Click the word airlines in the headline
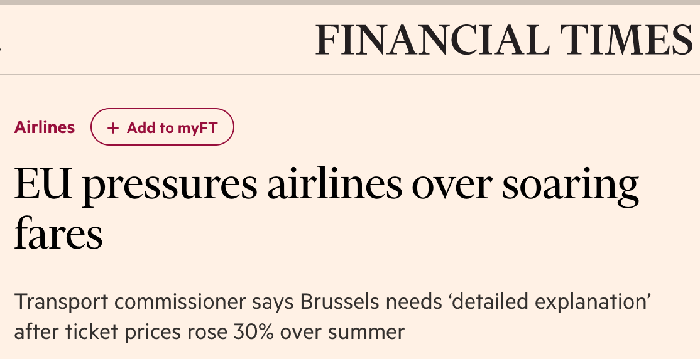This screenshot has height=359, width=700. click(334, 183)
